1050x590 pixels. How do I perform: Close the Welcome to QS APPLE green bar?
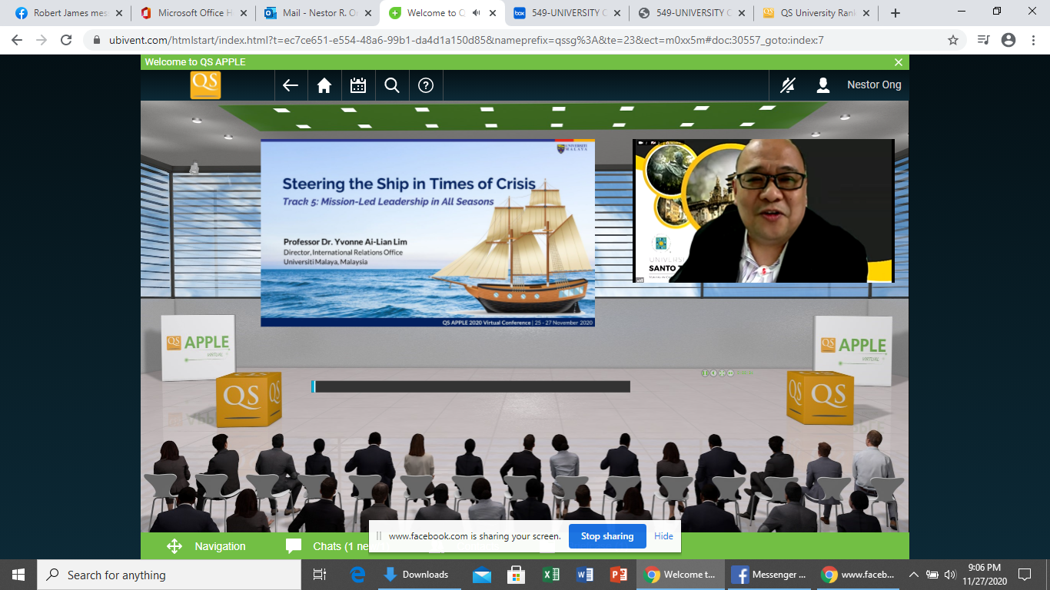899,62
